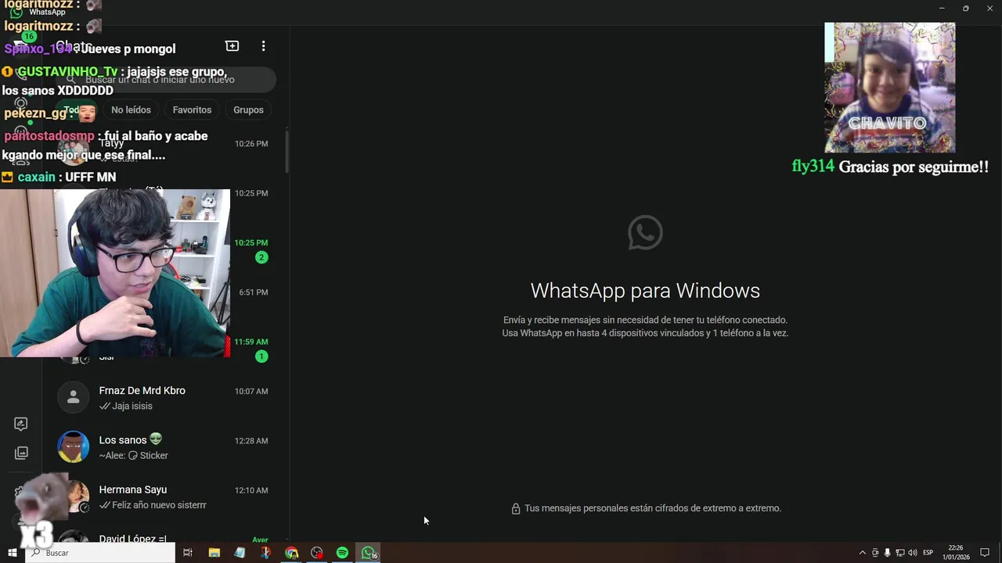The image size is (1002, 563).
Task: Open the scissors app taskbar icon
Action: tap(265, 553)
